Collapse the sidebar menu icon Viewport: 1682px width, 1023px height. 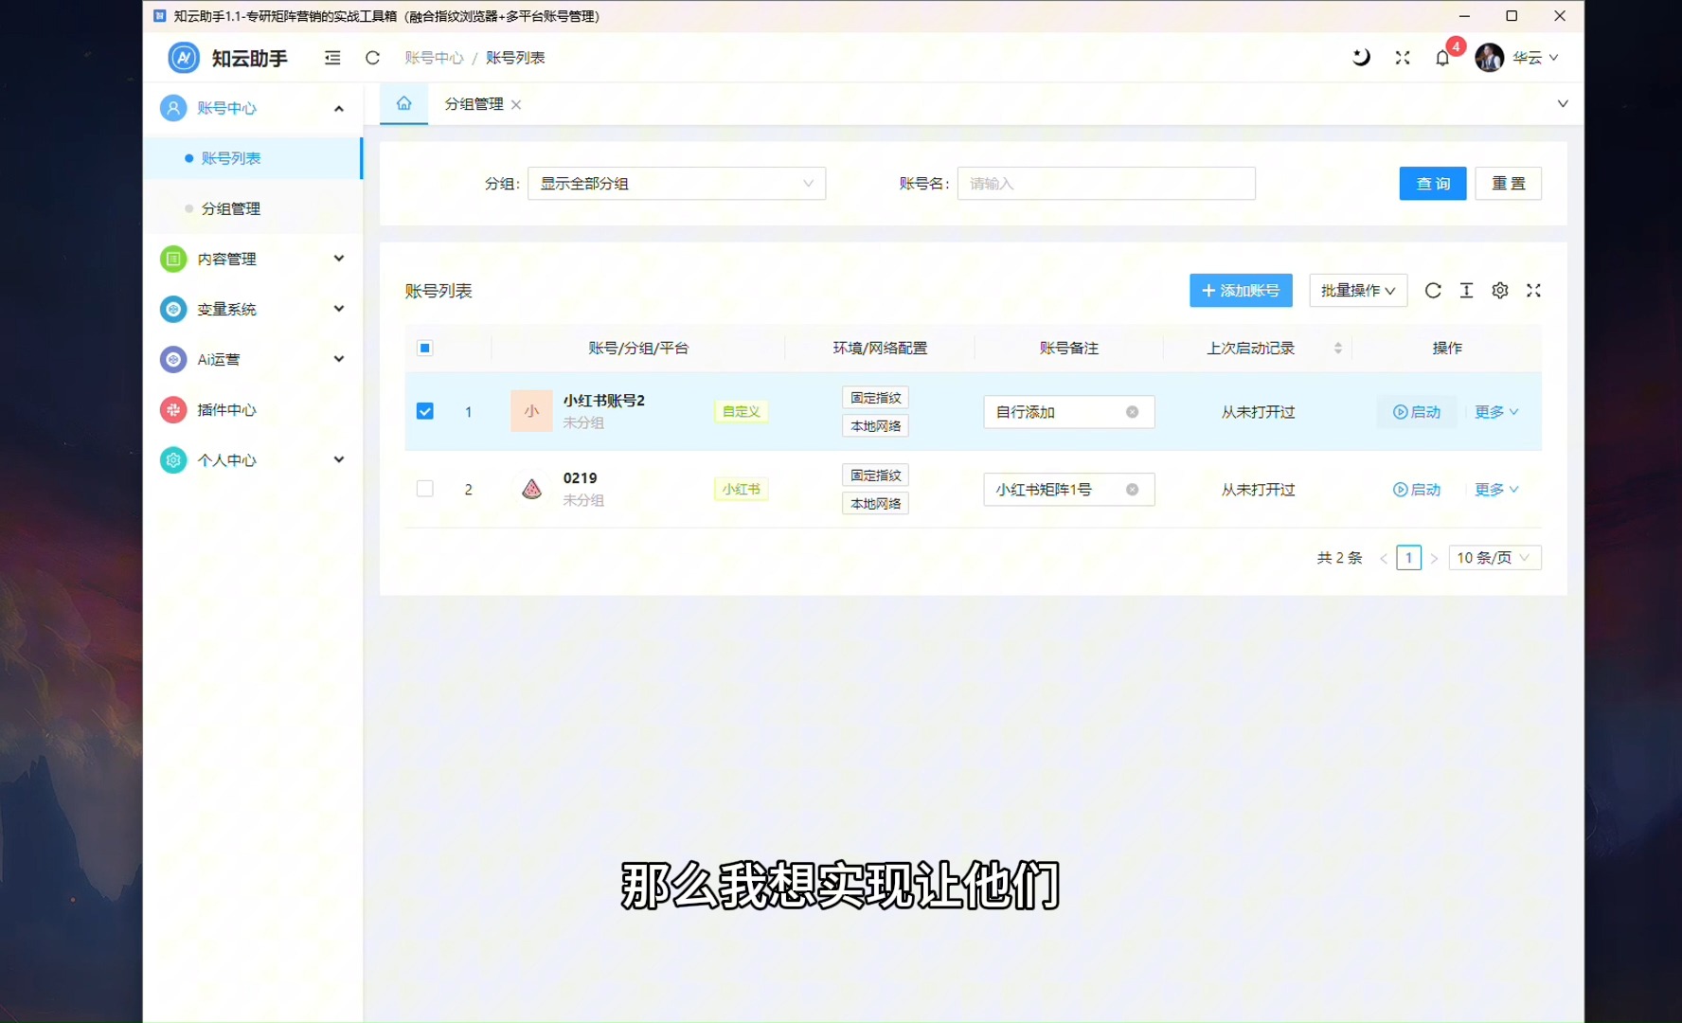pyautogui.click(x=332, y=58)
